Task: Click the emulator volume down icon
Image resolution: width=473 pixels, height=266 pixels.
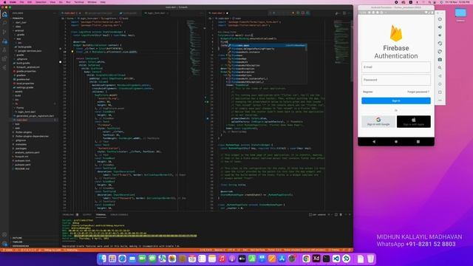Action: pyautogui.click(x=440, y=35)
